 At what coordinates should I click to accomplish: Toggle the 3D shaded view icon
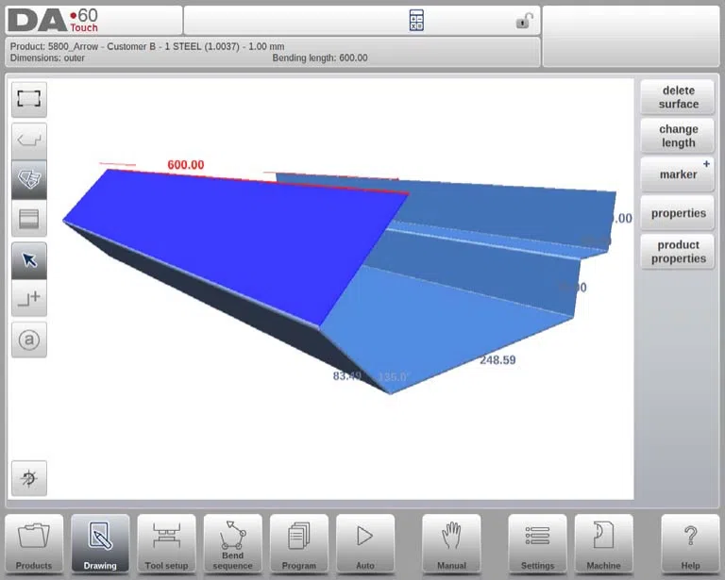[x=29, y=179]
